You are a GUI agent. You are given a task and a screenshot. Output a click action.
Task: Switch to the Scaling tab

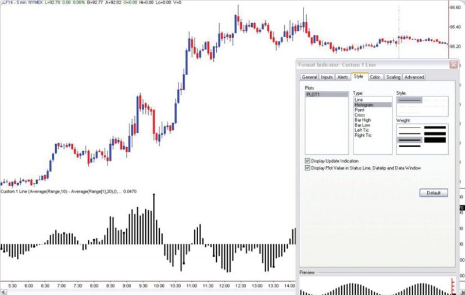click(394, 77)
